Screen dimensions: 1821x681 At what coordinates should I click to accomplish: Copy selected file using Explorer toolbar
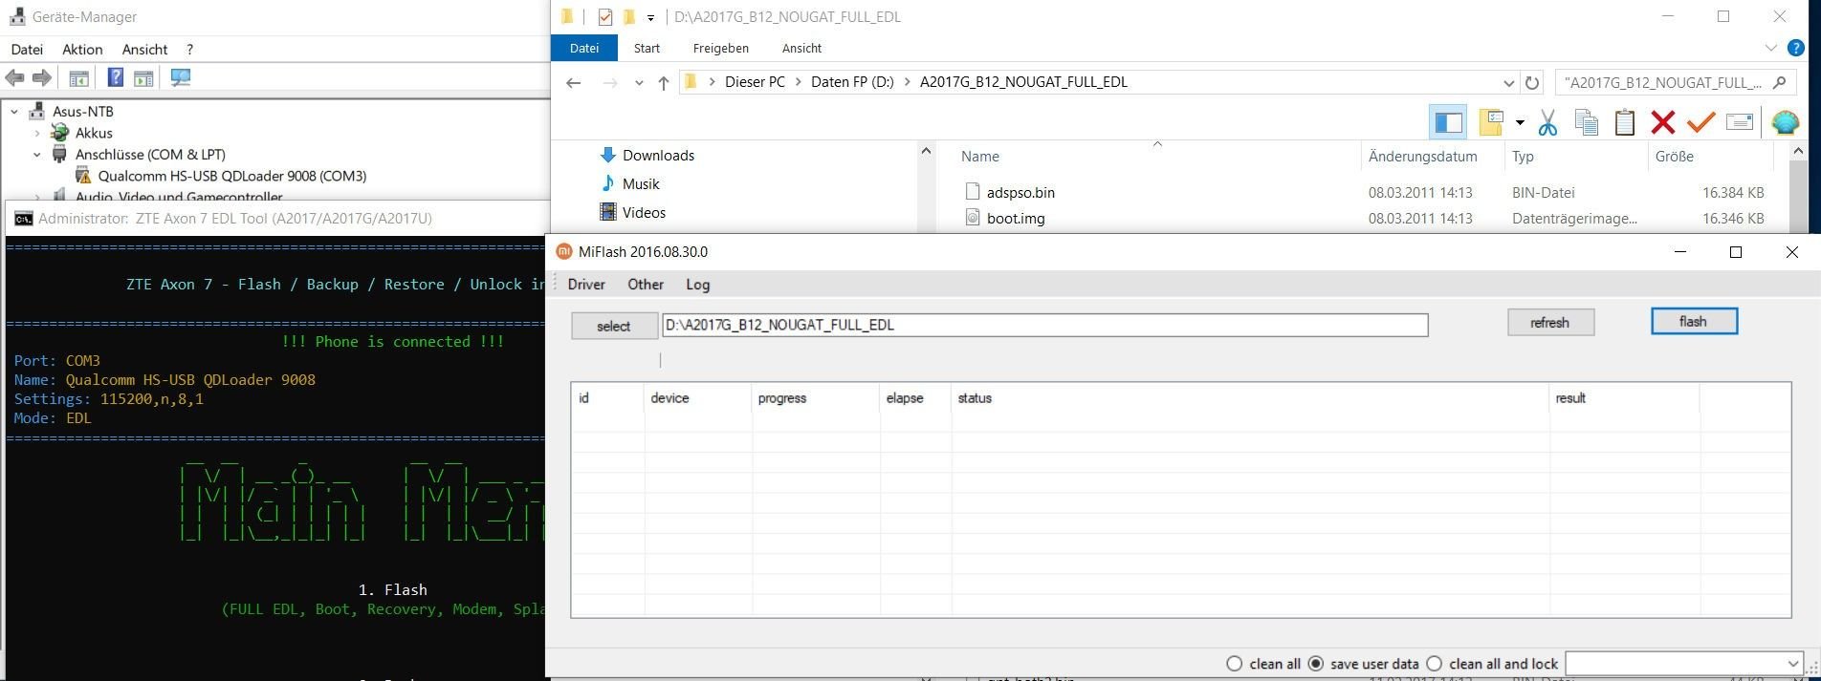click(x=1586, y=122)
